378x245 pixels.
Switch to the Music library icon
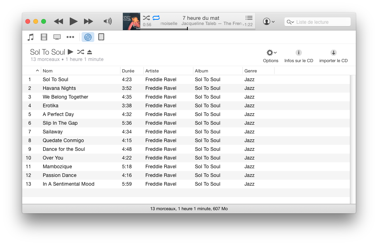31,37
